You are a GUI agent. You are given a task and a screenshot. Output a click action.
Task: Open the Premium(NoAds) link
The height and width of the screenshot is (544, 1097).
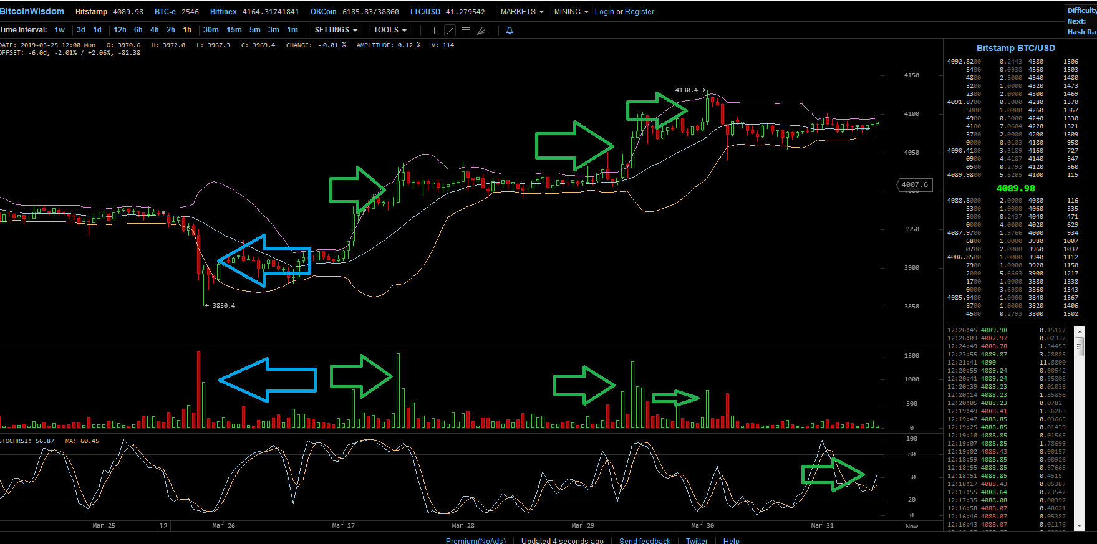(475, 540)
